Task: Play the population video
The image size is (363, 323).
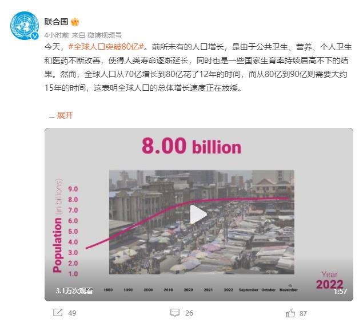Action: pyautogui.click(x=198, y=214)
